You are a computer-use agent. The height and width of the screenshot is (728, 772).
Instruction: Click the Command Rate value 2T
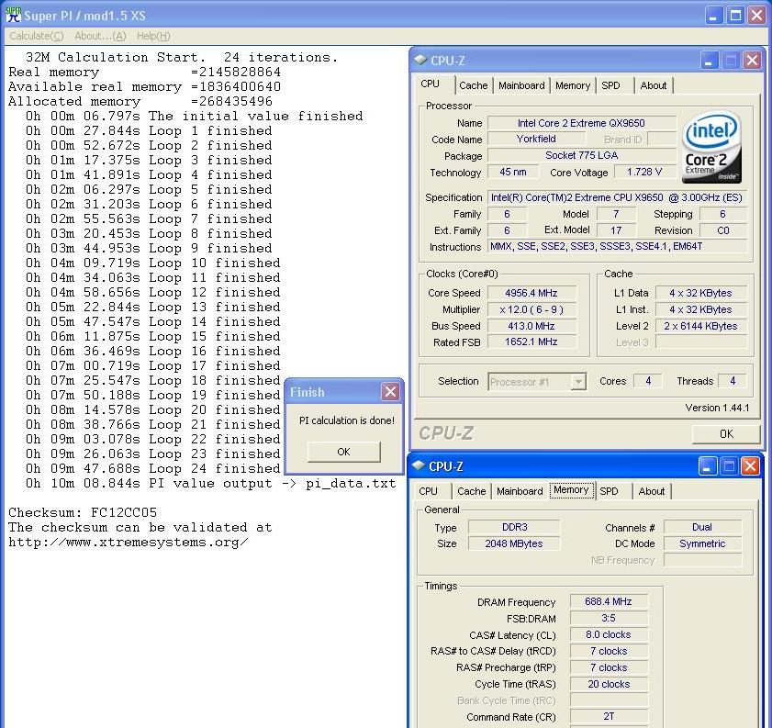tap(609, 716)
